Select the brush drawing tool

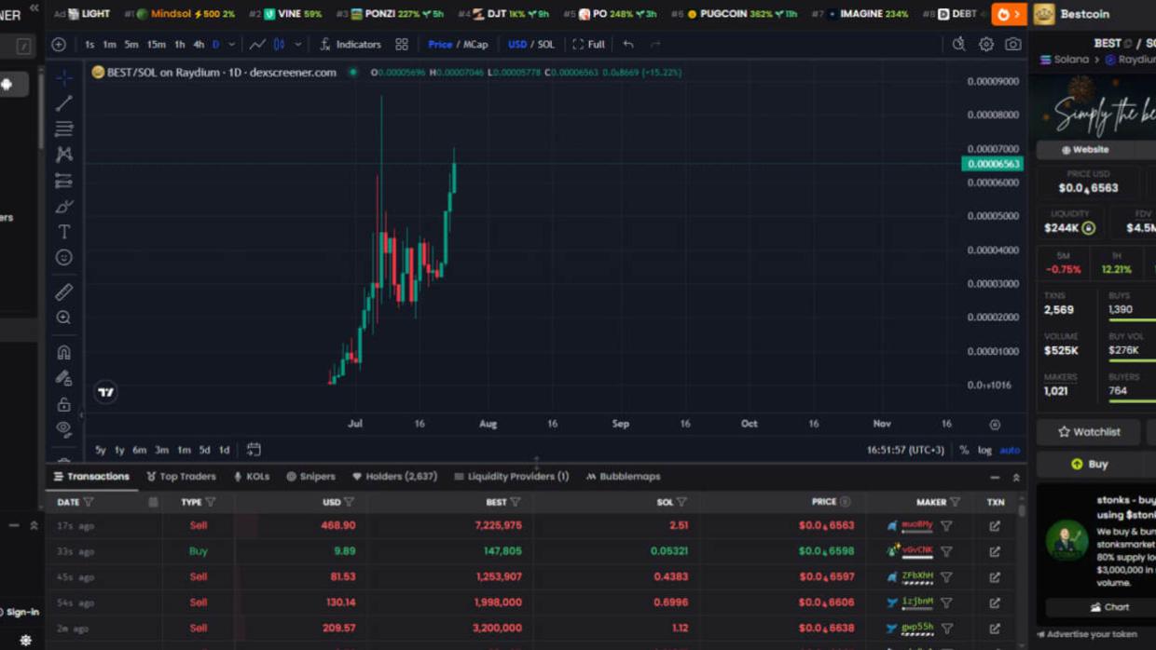63,206
